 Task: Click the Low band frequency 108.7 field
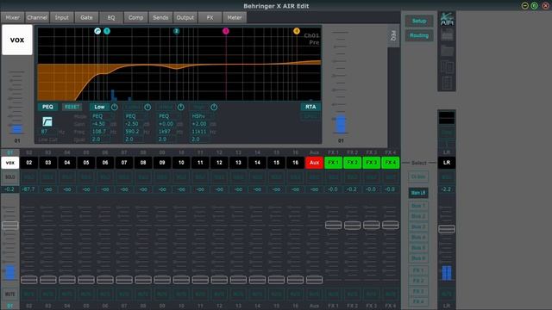(x=100, y=132)
